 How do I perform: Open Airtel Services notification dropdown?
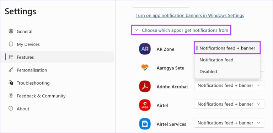[x=229, y=123]
